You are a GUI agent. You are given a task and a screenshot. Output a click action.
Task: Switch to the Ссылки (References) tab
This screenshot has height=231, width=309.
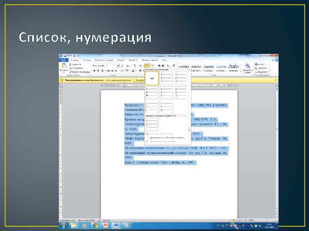(121, 60)
